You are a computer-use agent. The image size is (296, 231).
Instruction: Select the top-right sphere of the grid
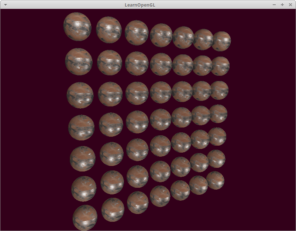[221, 41]
